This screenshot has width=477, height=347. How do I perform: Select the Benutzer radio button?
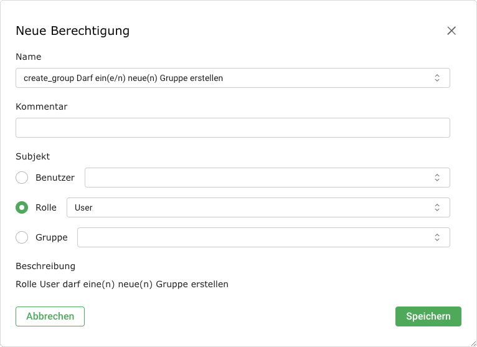[22, 178]
